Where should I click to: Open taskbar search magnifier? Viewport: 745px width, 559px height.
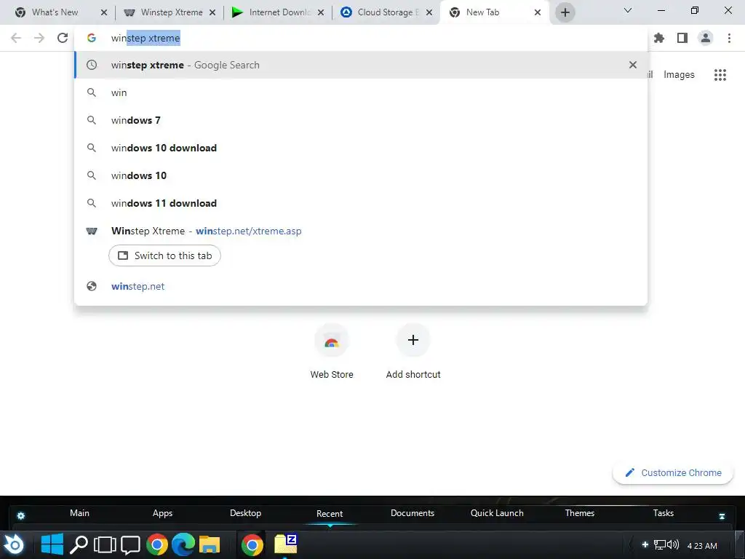[79, 544]
